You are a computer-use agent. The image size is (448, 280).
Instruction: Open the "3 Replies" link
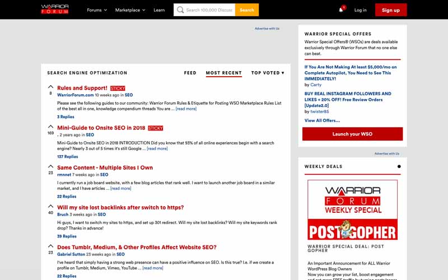(66, 117)
